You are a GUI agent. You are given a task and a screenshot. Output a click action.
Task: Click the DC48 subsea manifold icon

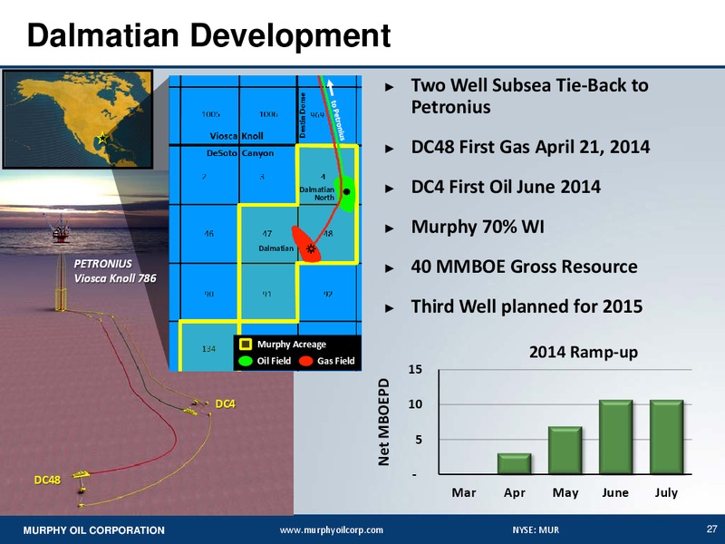click(82, 474)
